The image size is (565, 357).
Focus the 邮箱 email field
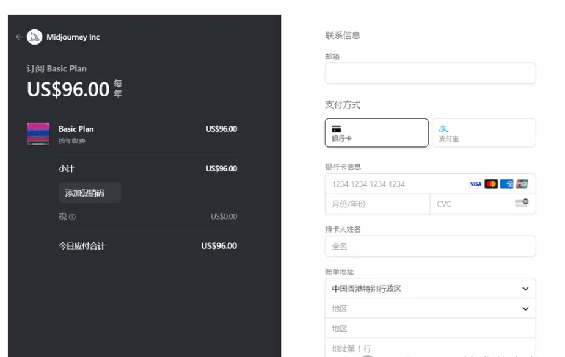pos(430,73)
